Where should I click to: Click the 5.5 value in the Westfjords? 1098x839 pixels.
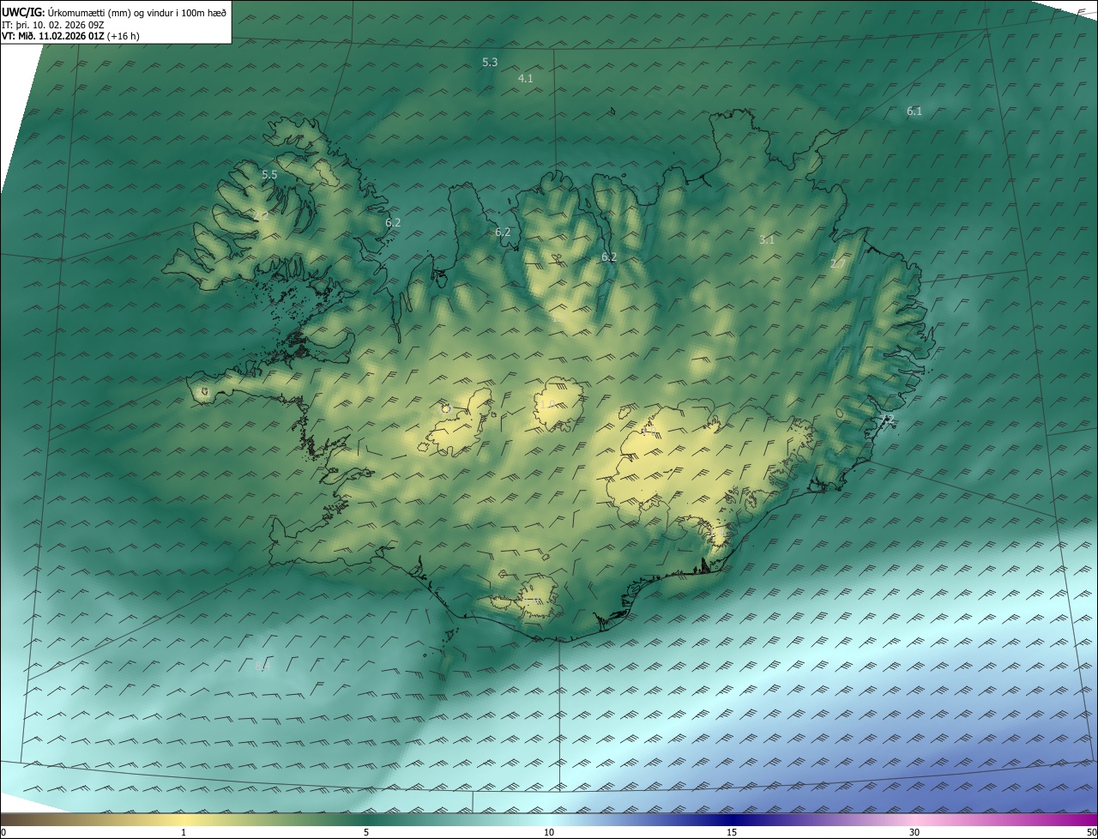(269, 175)
